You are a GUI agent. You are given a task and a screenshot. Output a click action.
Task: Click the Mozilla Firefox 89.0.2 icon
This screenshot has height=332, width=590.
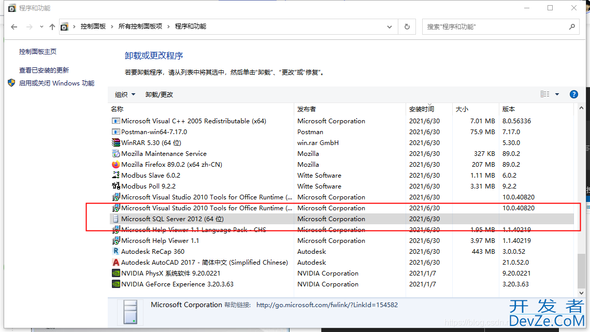click(116, 165)
